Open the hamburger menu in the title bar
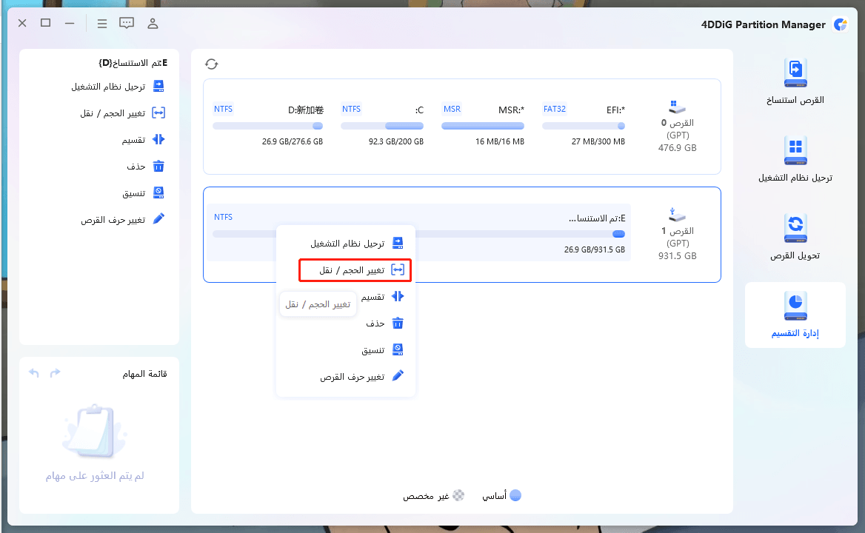This screenshot has height=533, width=865. pos(102,23)
